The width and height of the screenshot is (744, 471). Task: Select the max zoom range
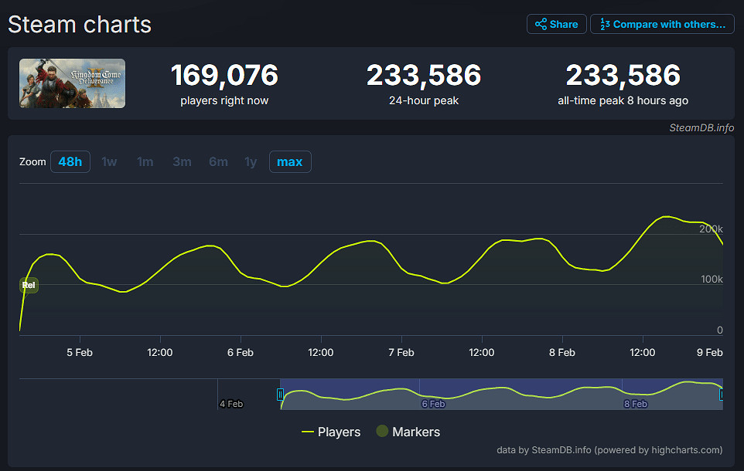tap(290, 161)
